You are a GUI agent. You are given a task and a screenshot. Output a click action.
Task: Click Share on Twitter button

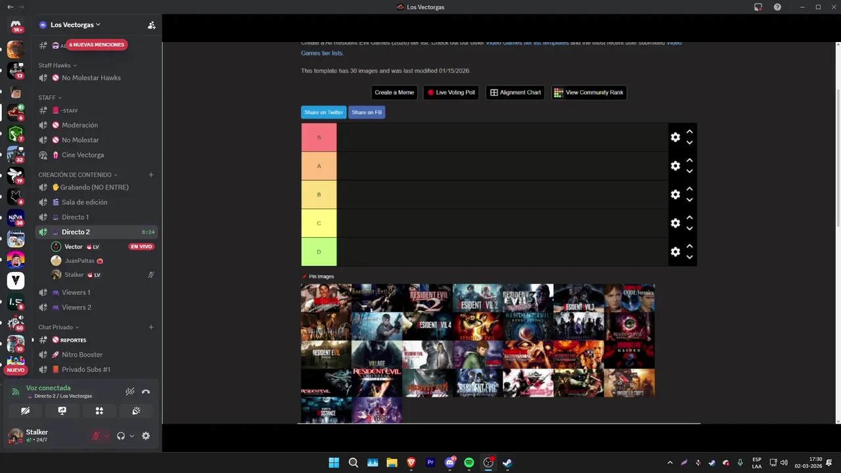click(x=323, y=112)
